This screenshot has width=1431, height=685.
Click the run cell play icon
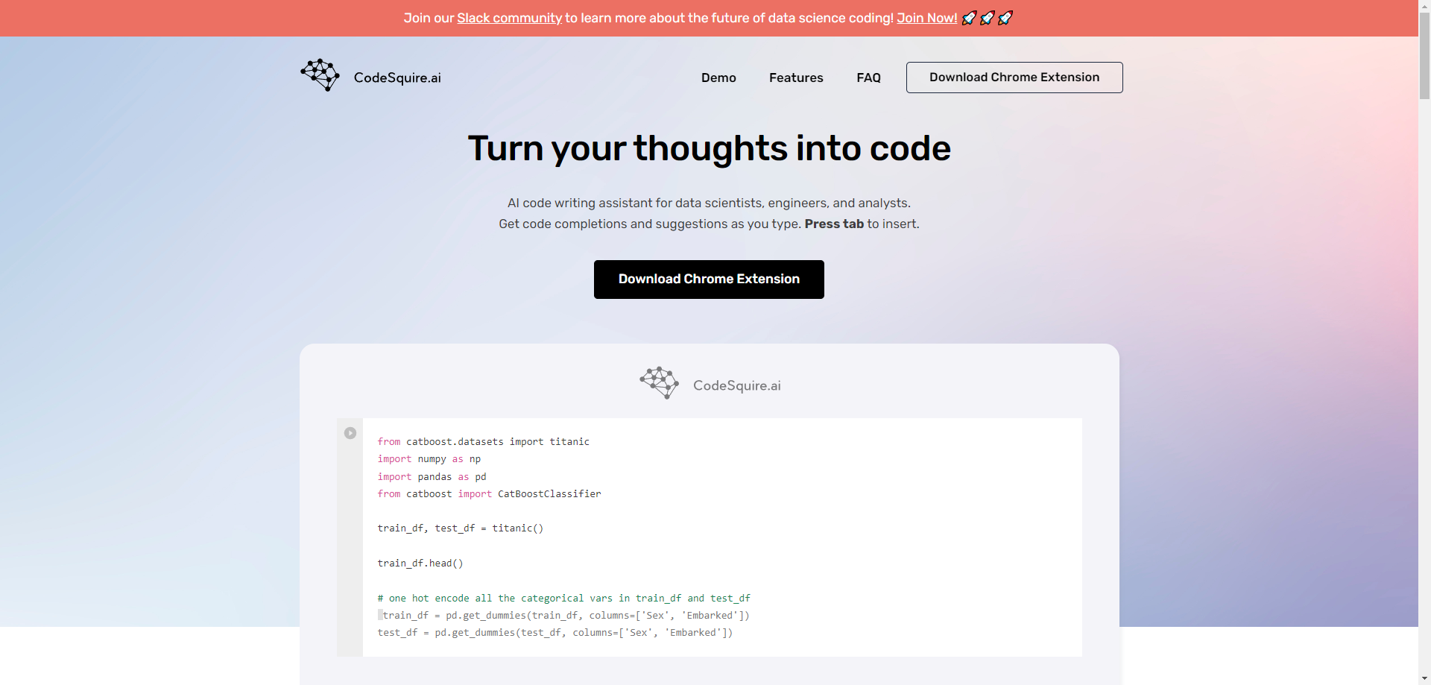pos(350,433)
